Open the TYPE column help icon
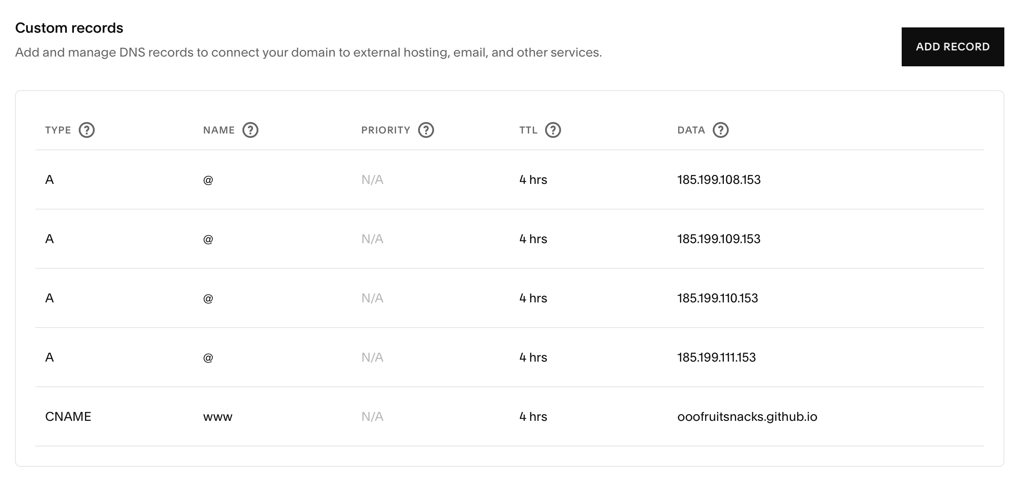The width and height of the screenshot is (1030, 496). click(x=87, y=130)
